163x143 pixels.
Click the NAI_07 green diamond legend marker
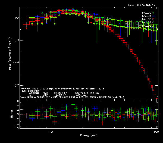[x=153, y=22]
